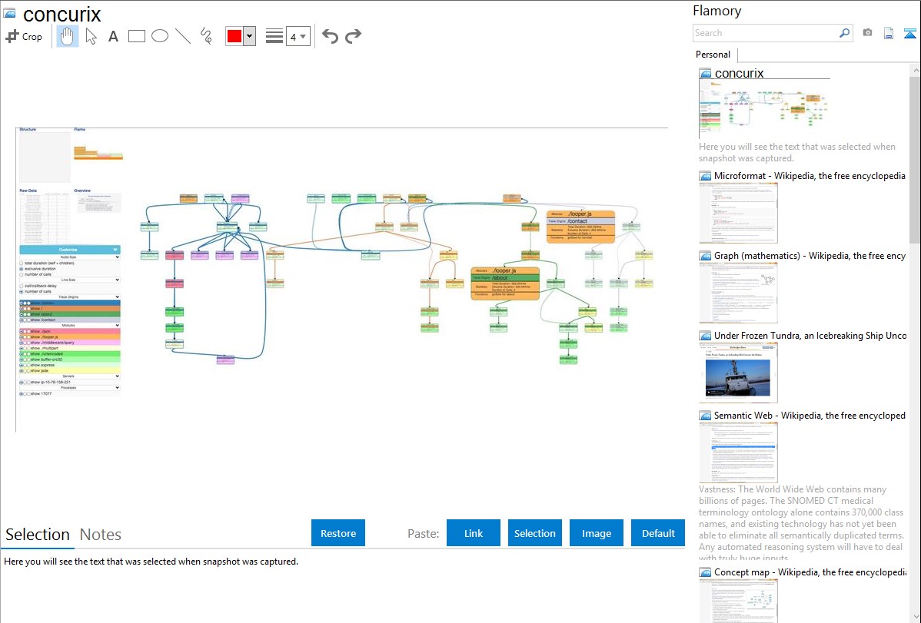
Task: Click snapshot icon next to Microformat entry
Action: 705,176
